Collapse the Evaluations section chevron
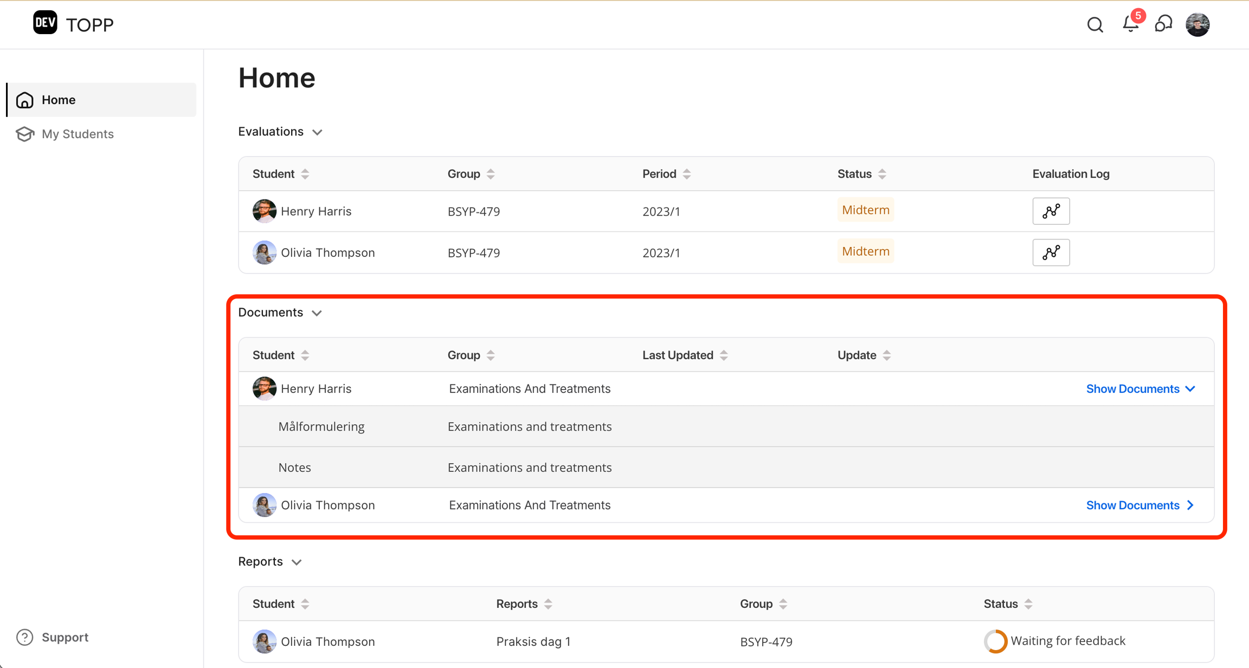The width and height of the screenshot is (1249, 668). click(318, 132)
